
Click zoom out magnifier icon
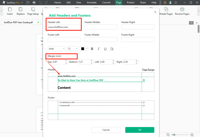click(x=168, y=135)
